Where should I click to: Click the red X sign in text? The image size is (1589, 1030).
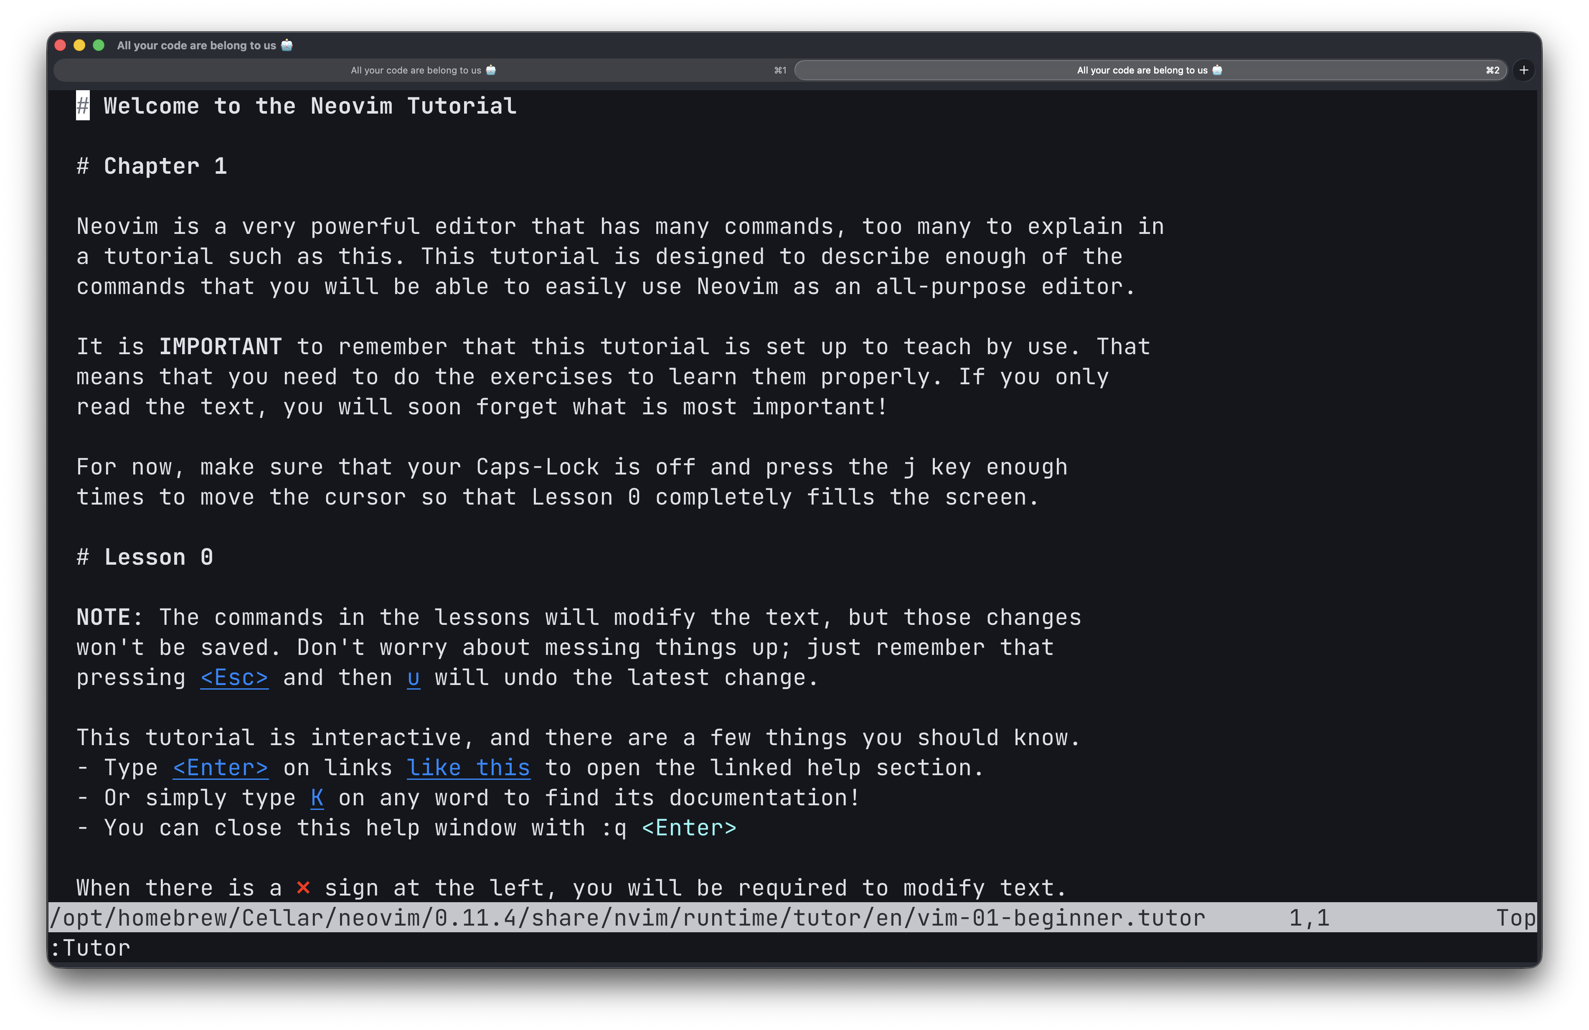[303, 888]
